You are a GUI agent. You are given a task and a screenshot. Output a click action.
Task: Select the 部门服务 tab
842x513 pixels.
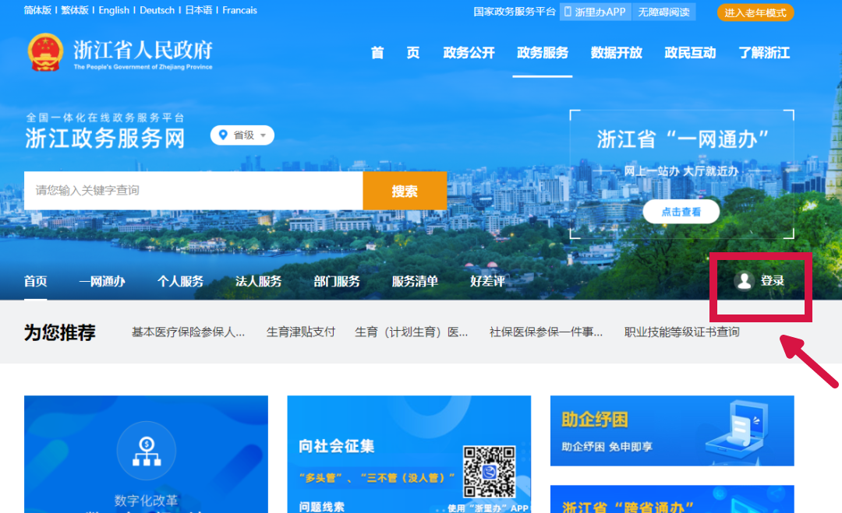337,281
